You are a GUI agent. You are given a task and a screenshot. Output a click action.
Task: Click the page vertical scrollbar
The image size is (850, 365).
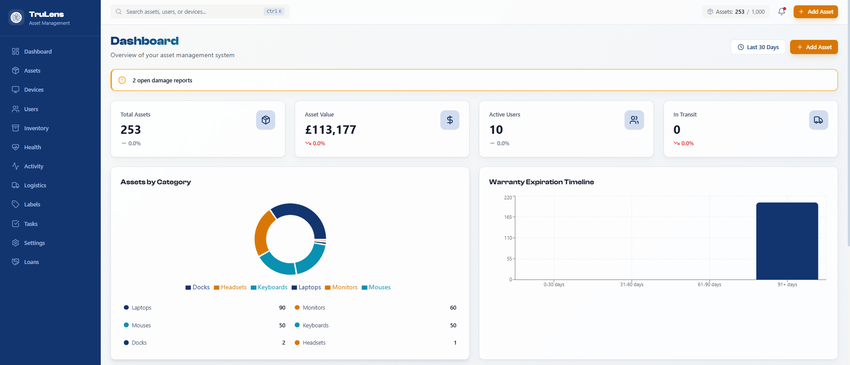coord(848,123)
